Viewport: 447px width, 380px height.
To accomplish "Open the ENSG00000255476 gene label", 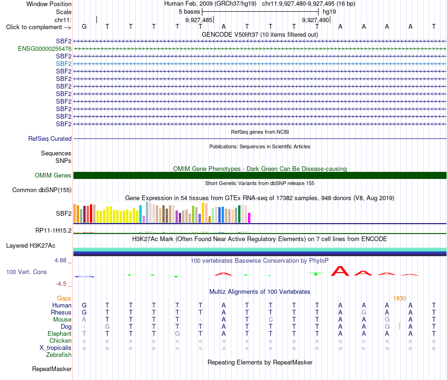I will [45, 49].
